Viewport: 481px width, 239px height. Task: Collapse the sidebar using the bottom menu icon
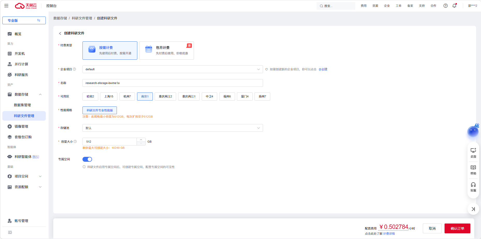pyautogui.click(x=10, y=232)
